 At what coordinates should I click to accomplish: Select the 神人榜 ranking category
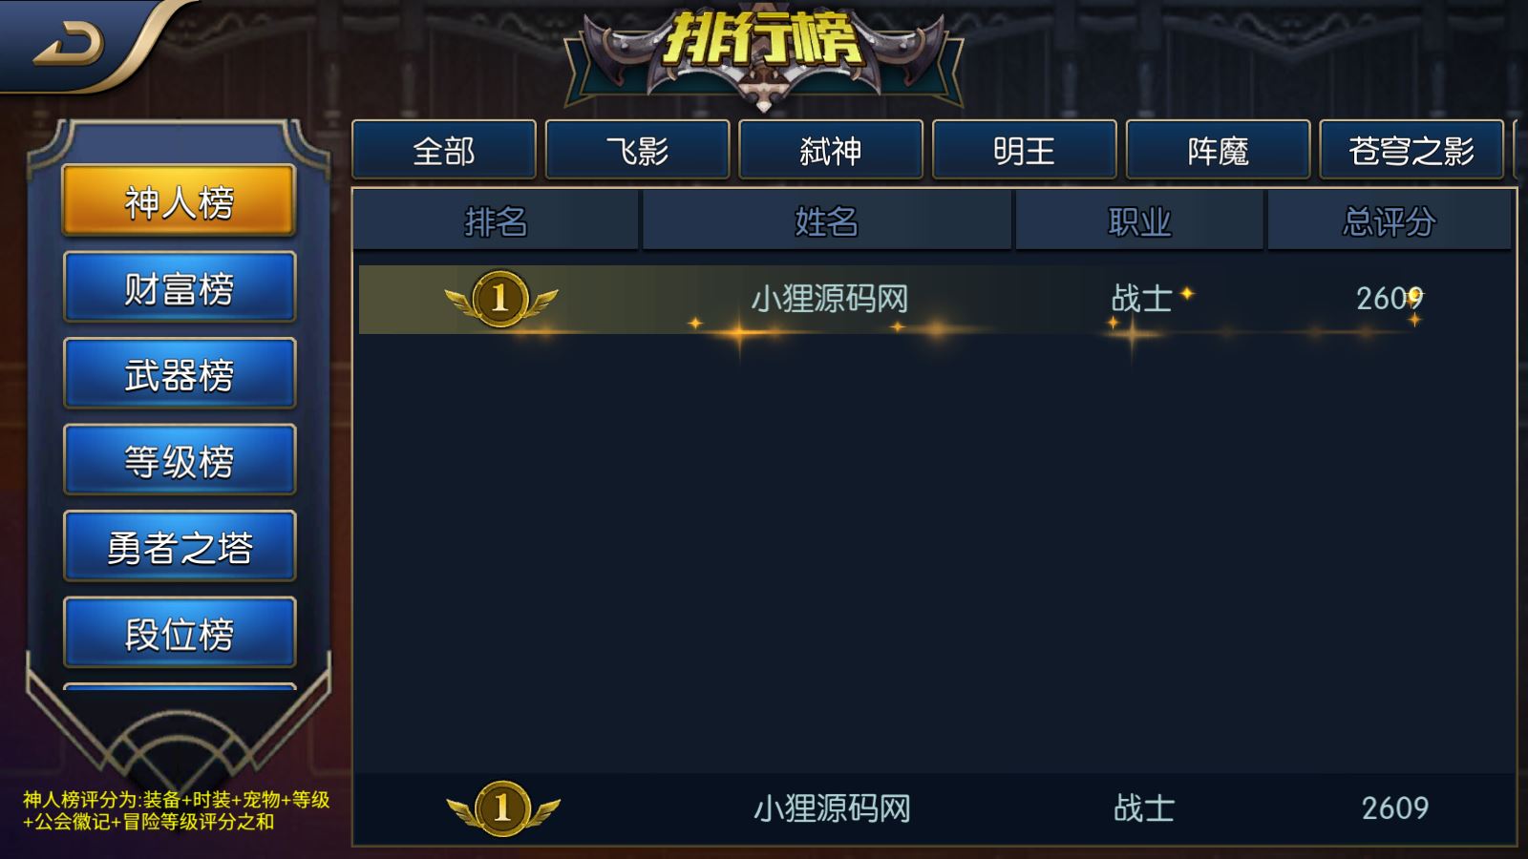click(x=180, y=201)
